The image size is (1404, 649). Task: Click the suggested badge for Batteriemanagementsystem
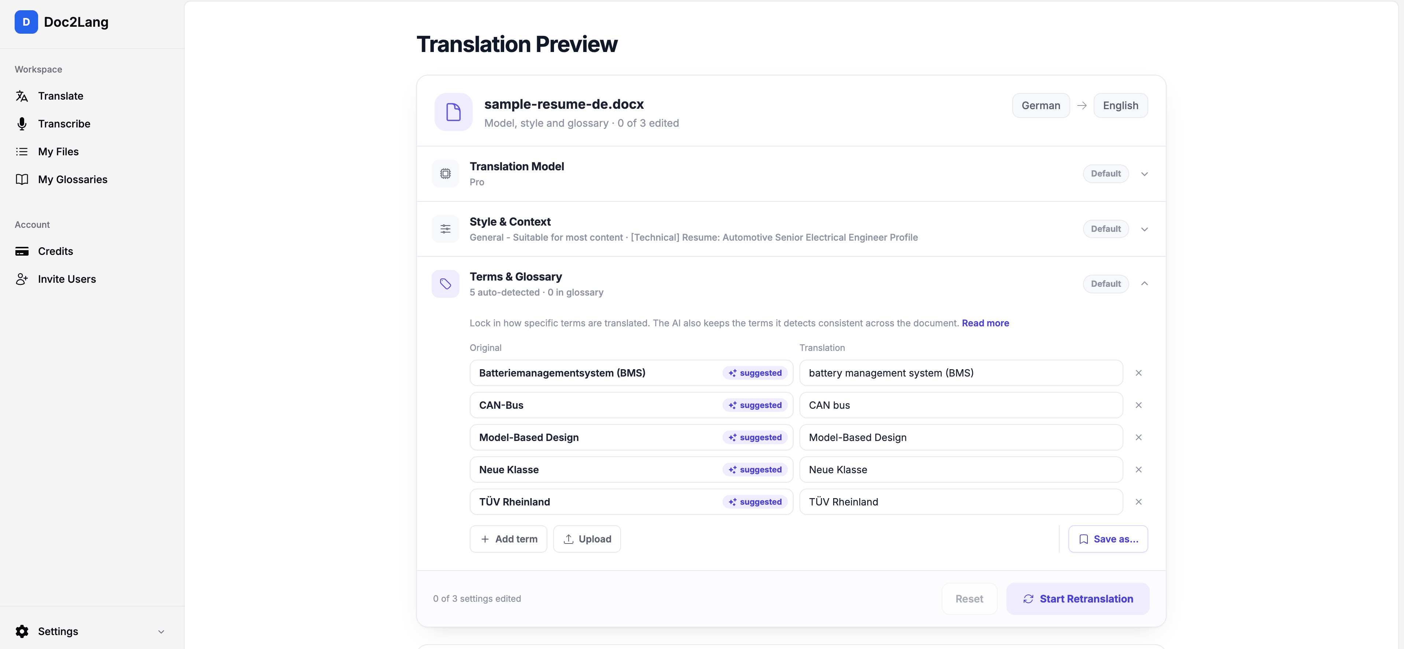click(755, 373)
